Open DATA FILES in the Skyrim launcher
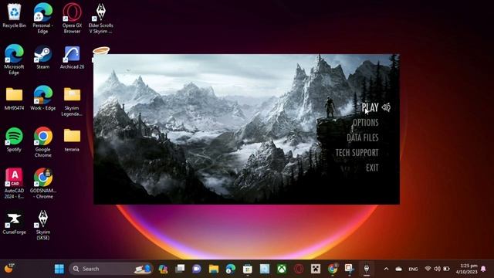 [x=363, y=137]
